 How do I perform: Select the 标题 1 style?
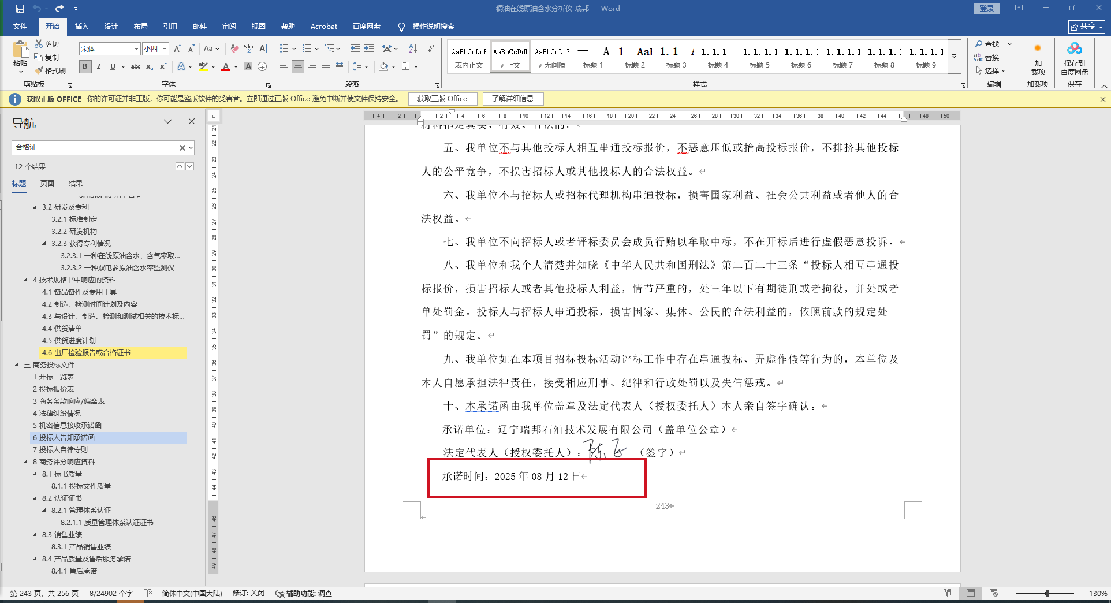(593, 57)
